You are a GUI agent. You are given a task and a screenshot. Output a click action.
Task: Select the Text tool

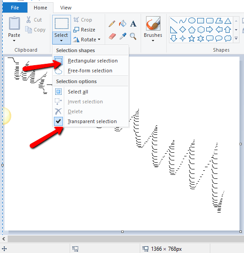click(133, 24)
